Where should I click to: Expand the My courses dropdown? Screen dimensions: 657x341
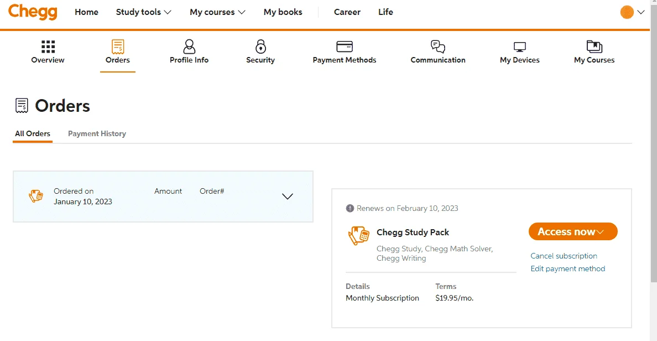tap(217, 12)
